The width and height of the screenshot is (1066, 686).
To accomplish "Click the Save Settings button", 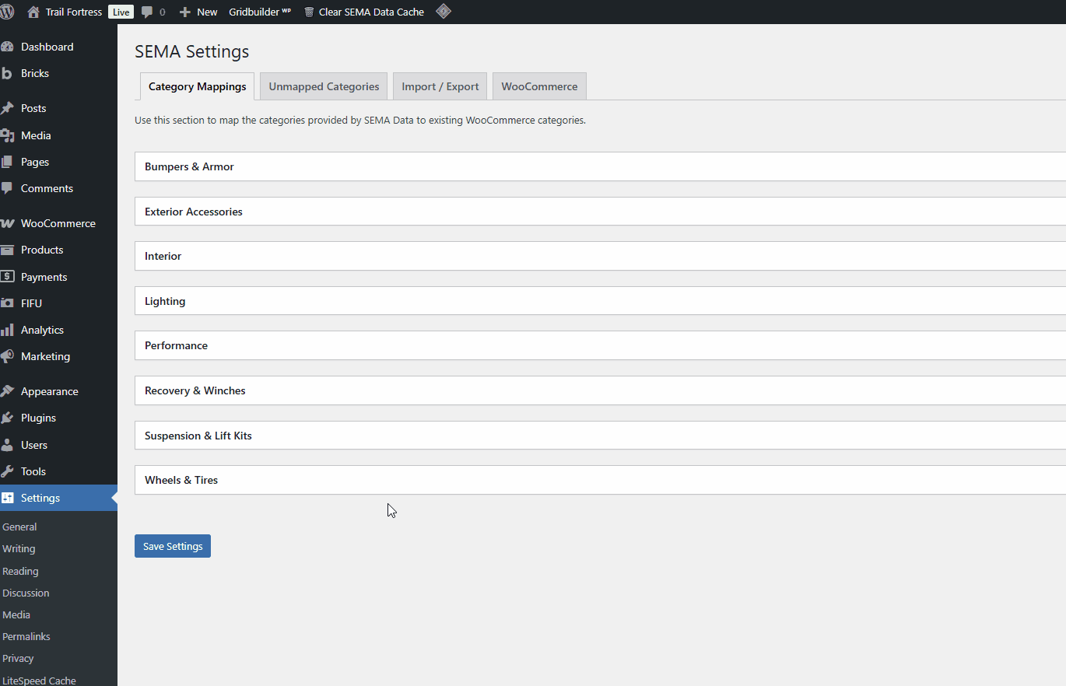I will (x=172, y=545).
